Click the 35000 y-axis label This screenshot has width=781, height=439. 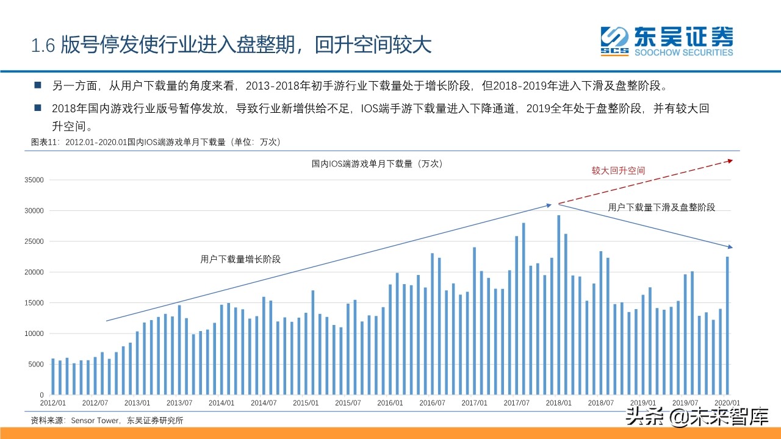click(34, 180)
